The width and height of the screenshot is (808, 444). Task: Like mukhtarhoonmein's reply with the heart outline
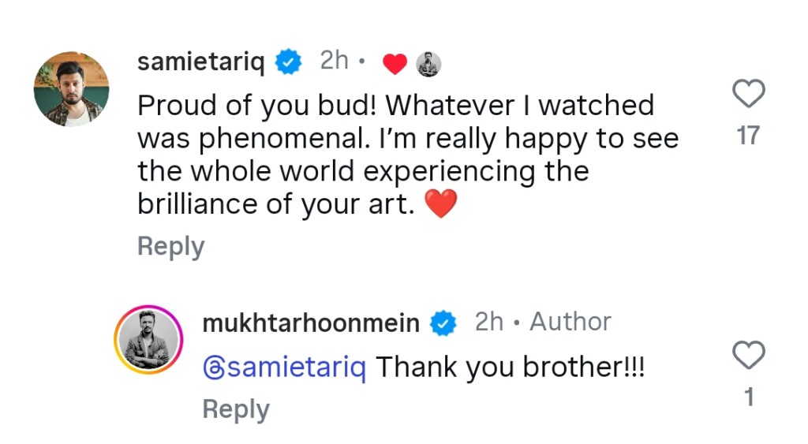point(748,356)
